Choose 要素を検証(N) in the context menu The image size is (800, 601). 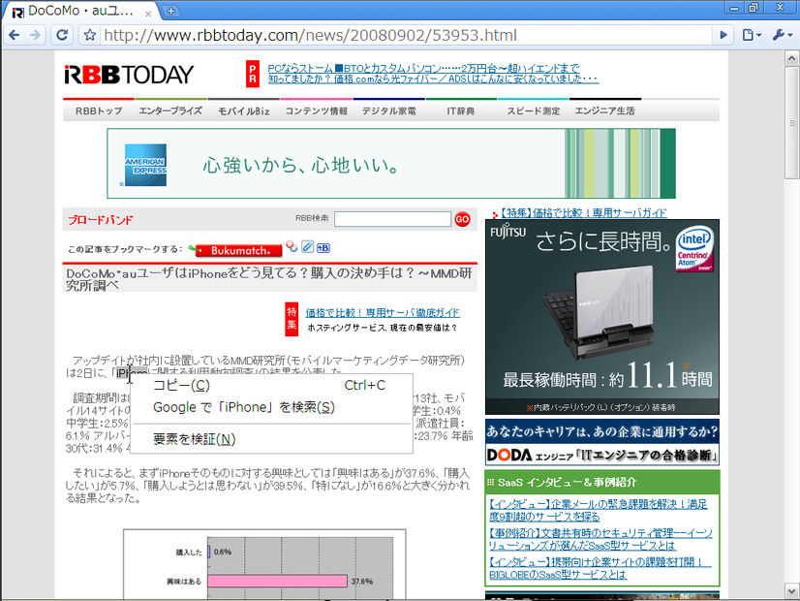tap(271, 439)
